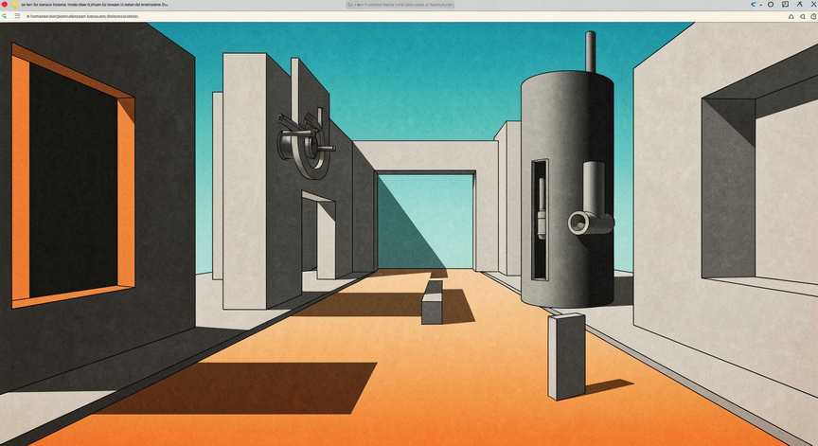Click the left-pointing triangle icon on the toolbar's right
The width and height of the screenshot is (818, 446).
[x=802, y=17]
